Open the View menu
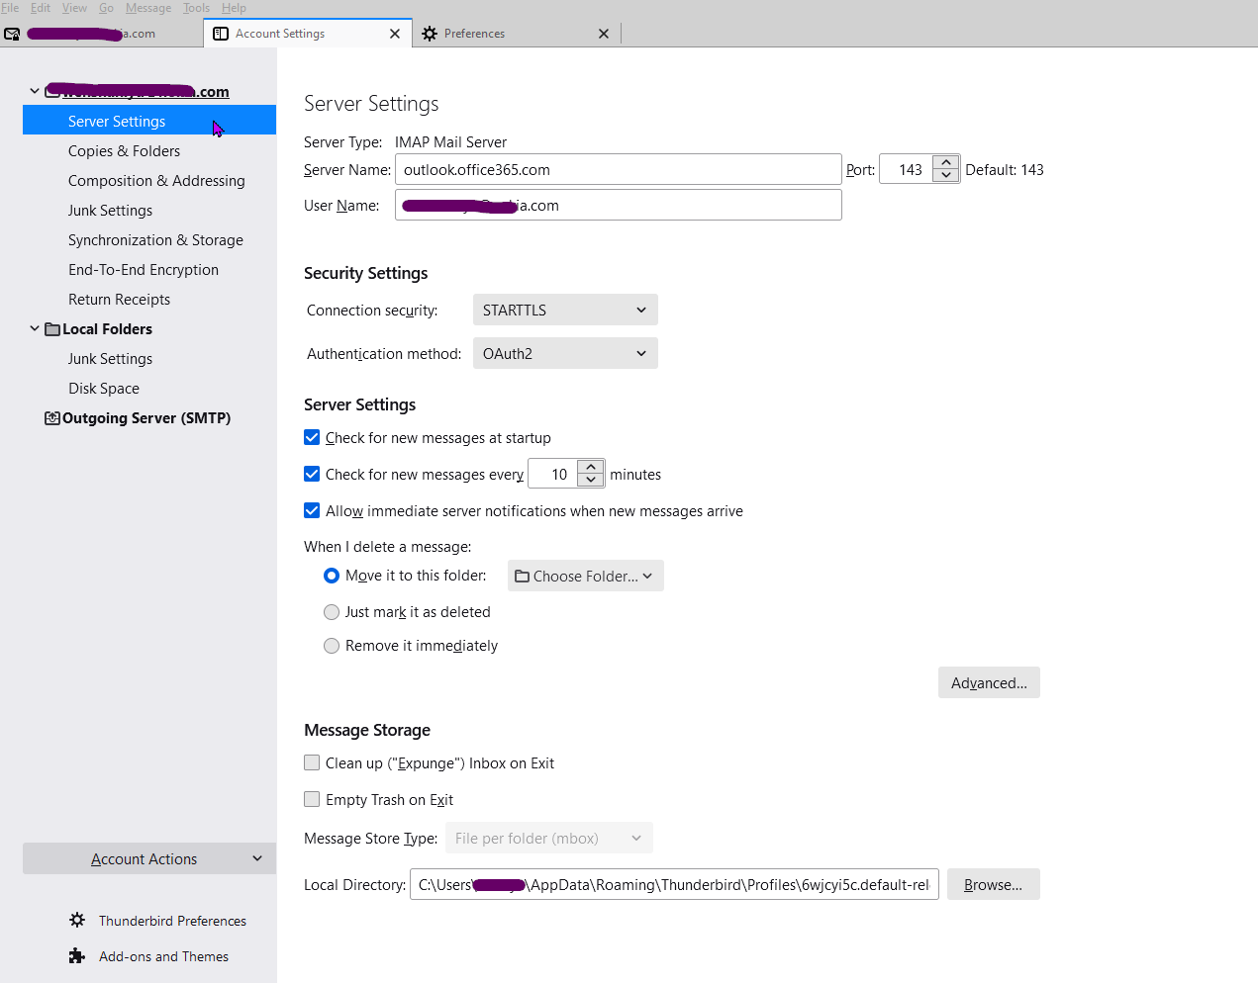Viewport: 1258px width, 983px height. click(x=74, y=8)
